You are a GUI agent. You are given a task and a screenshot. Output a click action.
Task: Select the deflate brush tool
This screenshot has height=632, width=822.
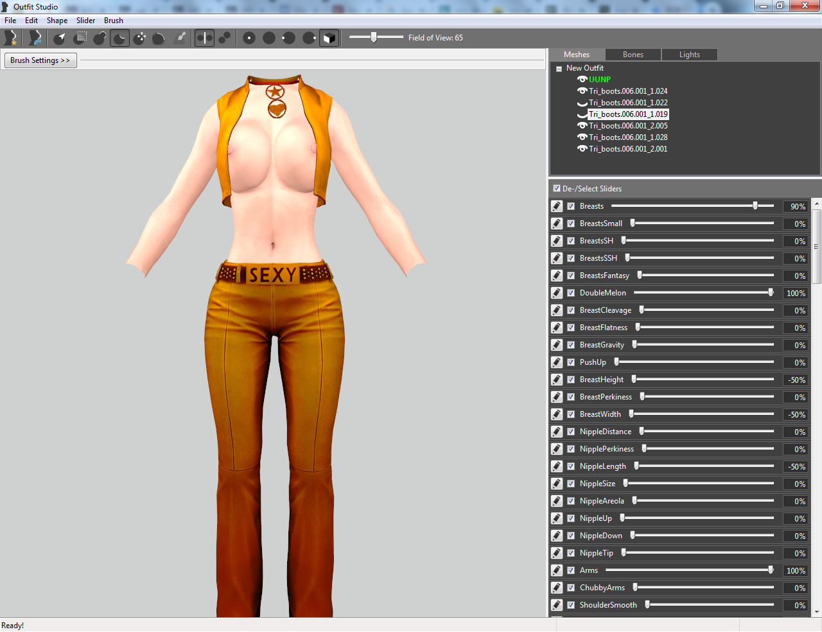tap(120, 38)
